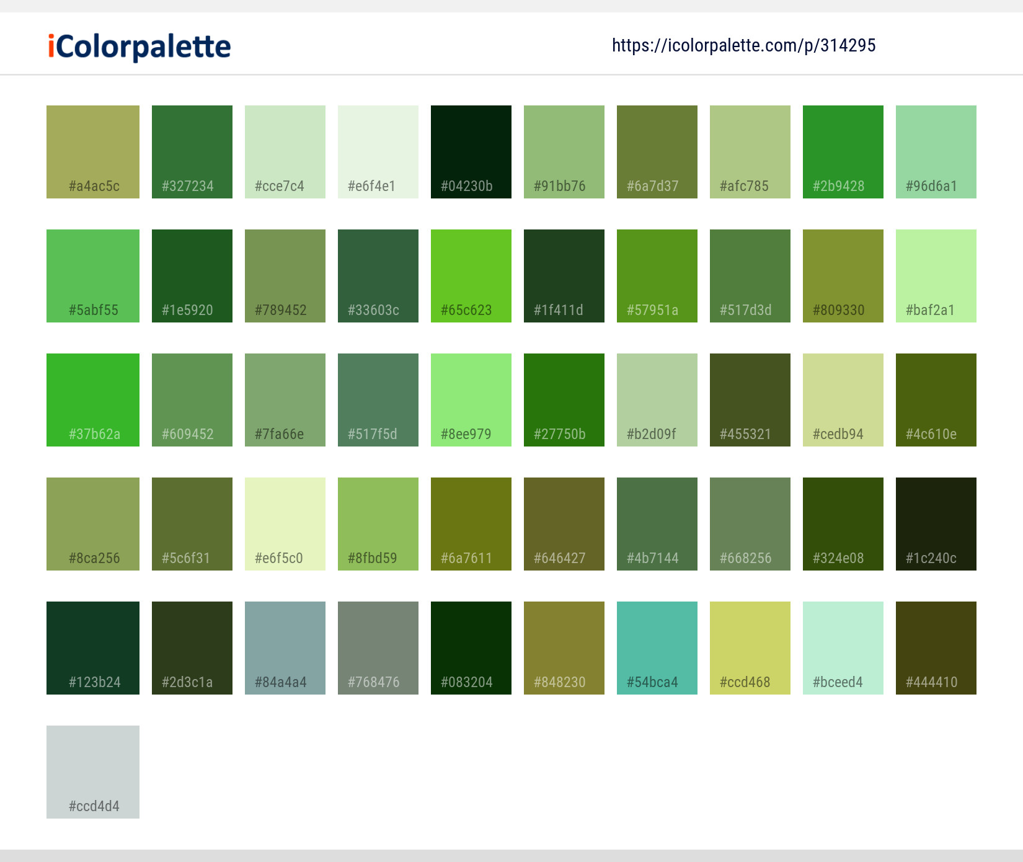Click the #7fa66e swatch
Viewport: 1023px width, 862px height.
[285, 400]
